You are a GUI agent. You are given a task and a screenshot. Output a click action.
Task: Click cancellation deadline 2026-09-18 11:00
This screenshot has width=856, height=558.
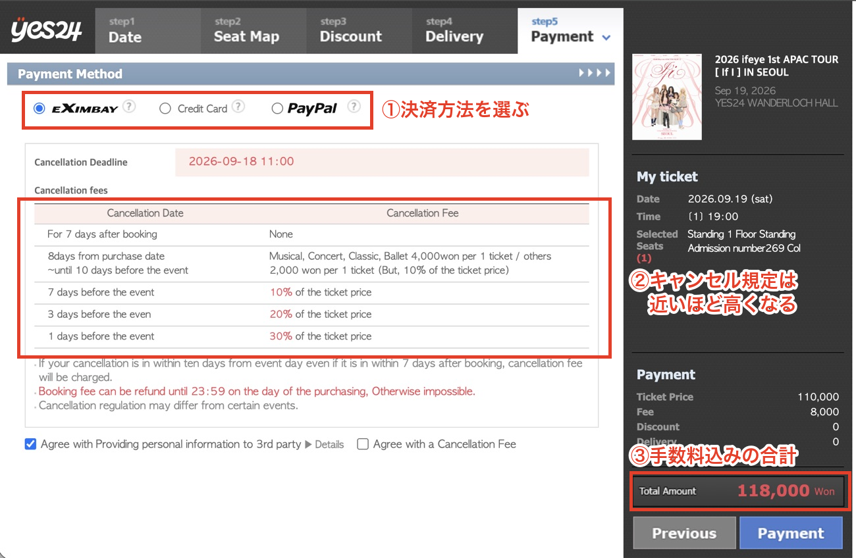(x=242, y=161)
